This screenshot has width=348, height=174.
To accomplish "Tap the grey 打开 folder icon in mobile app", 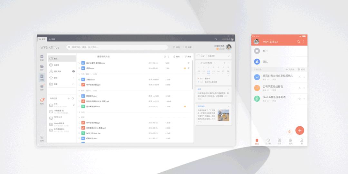I will [x=257, y=51].
